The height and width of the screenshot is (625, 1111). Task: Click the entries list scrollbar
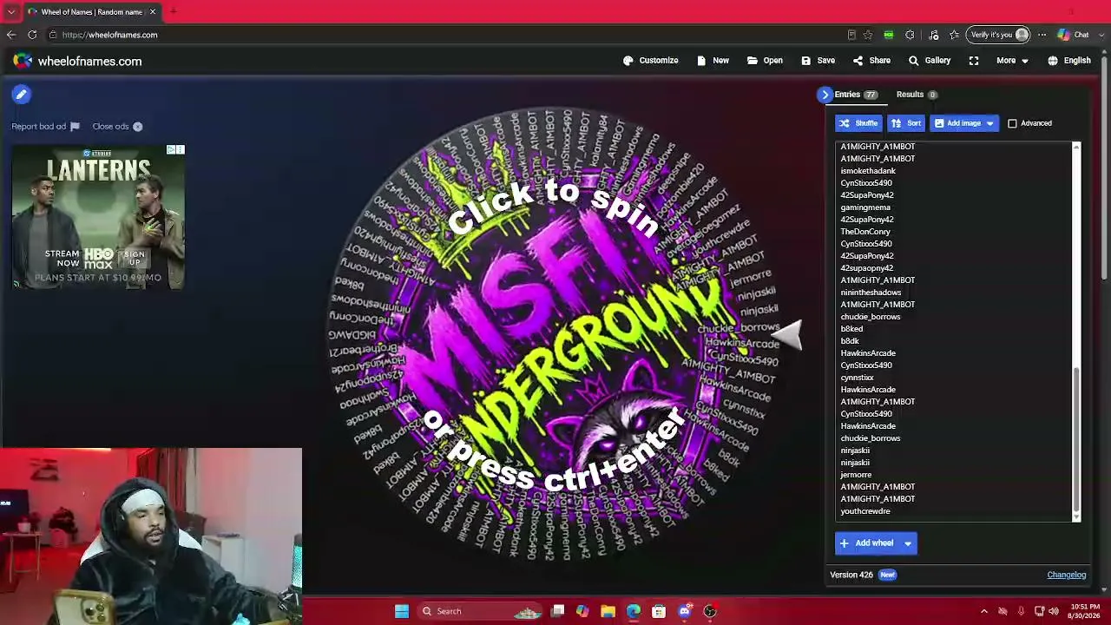[1076, 438]
